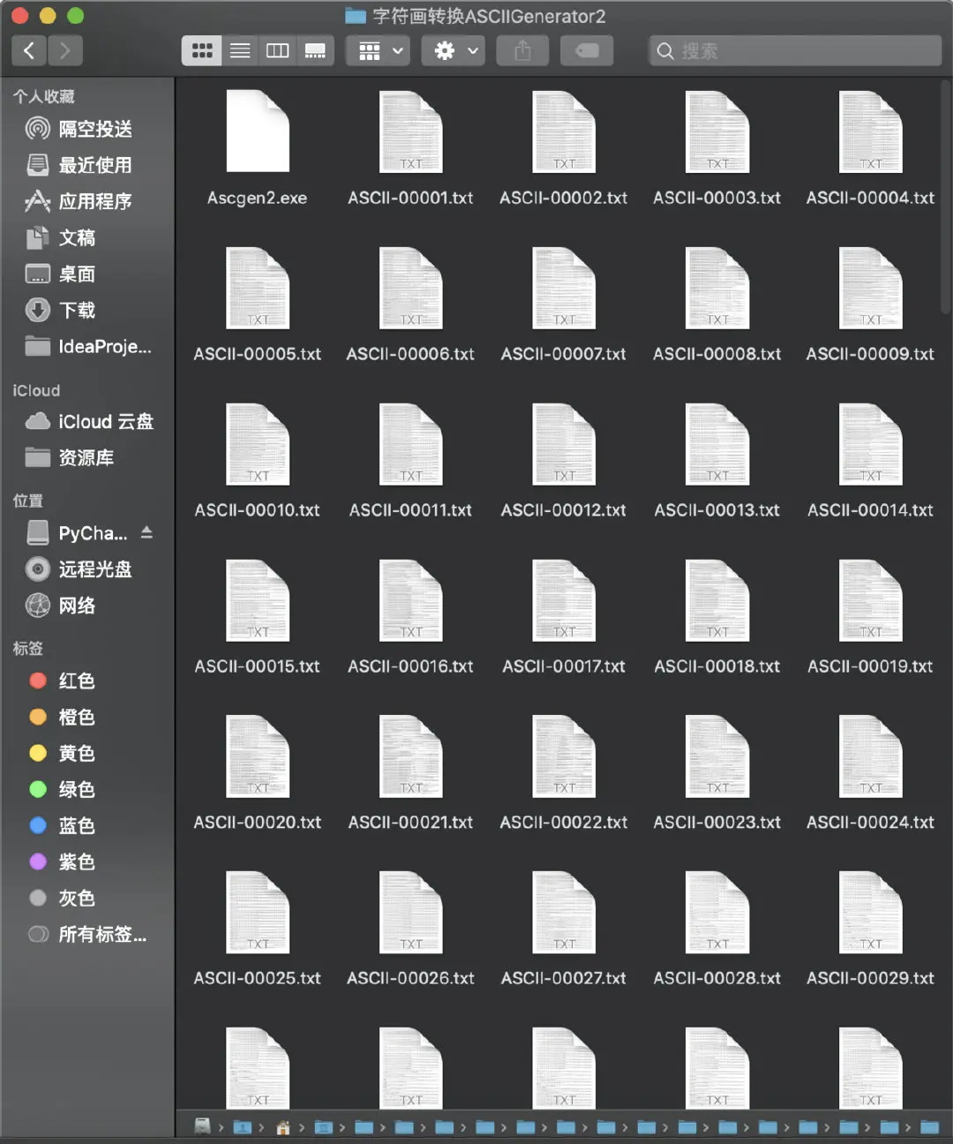This screenshot has width=953, height=1144.
Task: Select ASCII-00018.txt file icon
Action: 717,600
